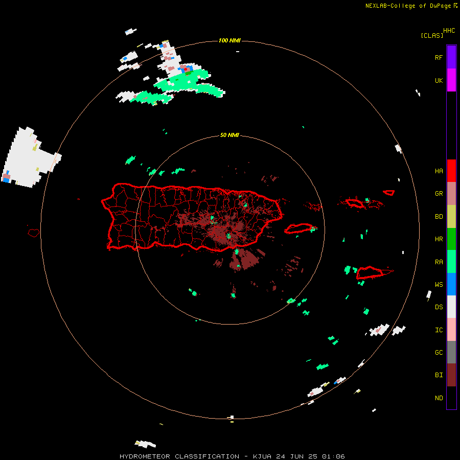
Task: Click the 'HR' legend label
Action: point(439,239)
